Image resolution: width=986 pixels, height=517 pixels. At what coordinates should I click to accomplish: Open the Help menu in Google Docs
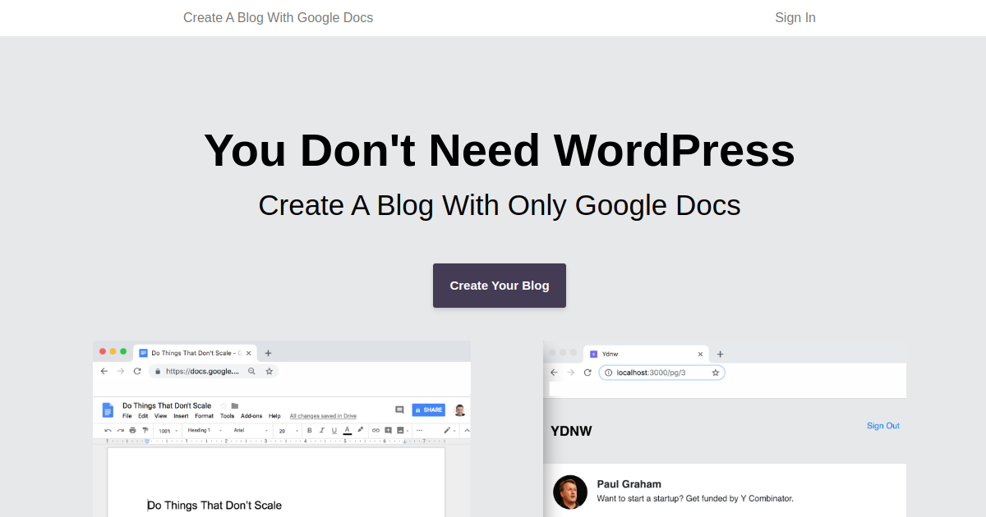pos(274,416)
